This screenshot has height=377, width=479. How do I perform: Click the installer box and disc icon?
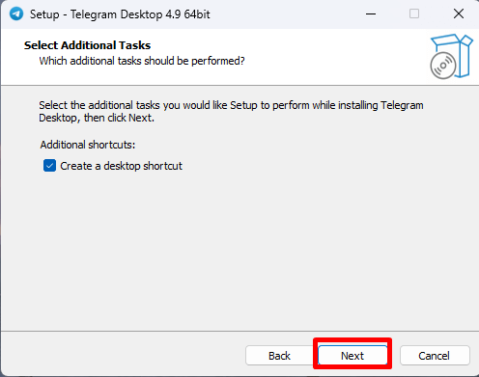click(x=451, y=57)
